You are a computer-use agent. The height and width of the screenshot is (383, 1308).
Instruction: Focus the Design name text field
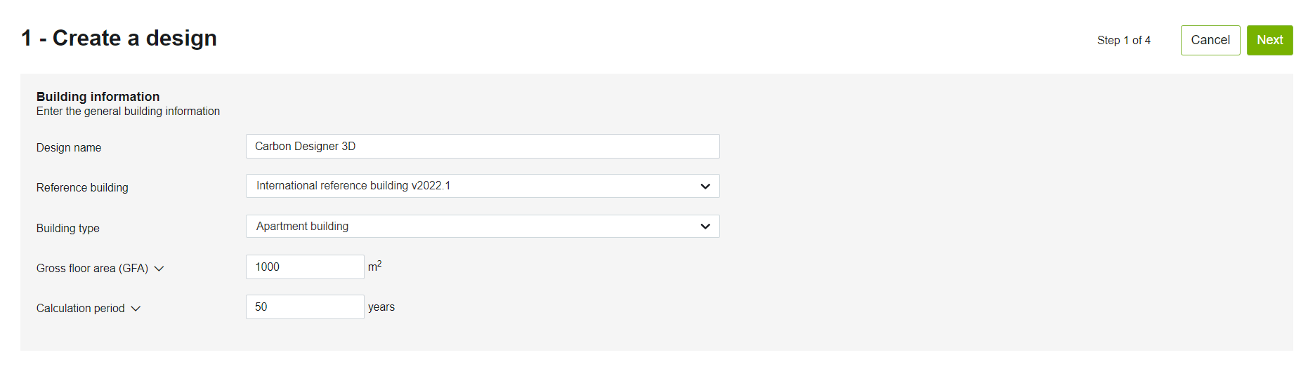(482, 147)
